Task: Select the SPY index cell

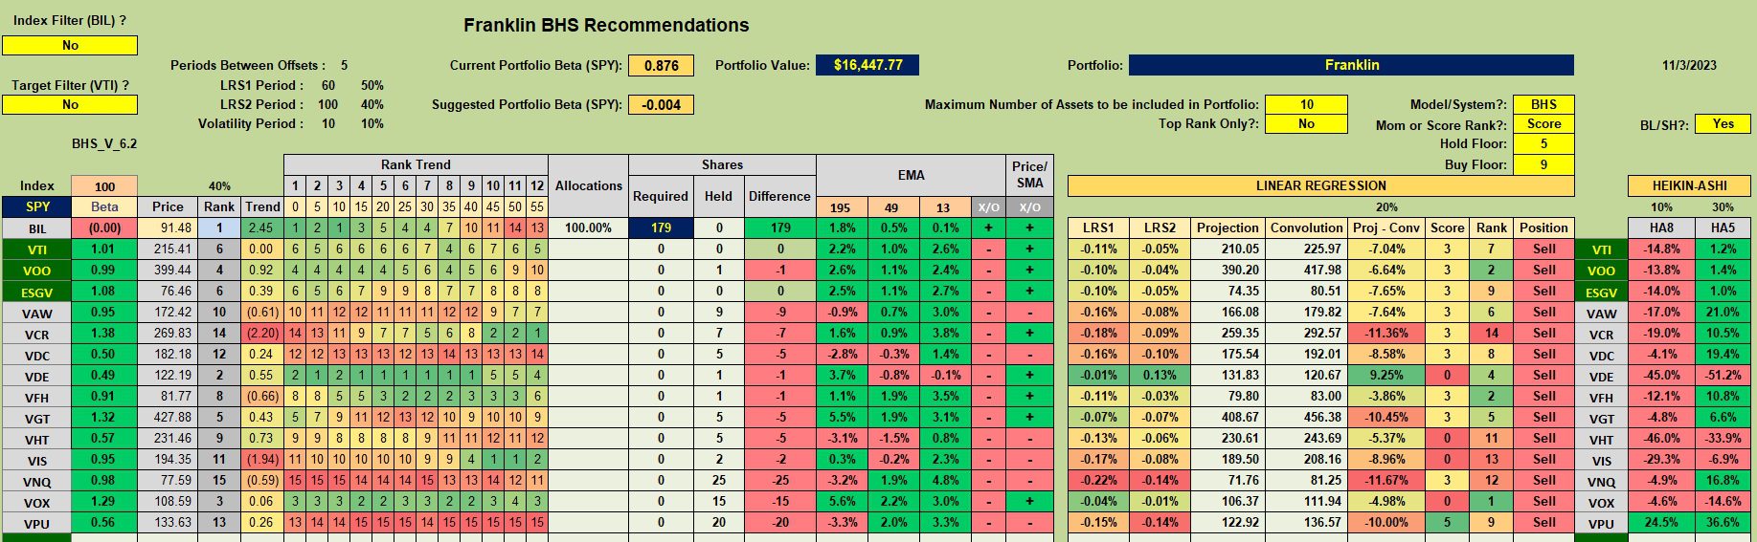Action: point(36,206)
